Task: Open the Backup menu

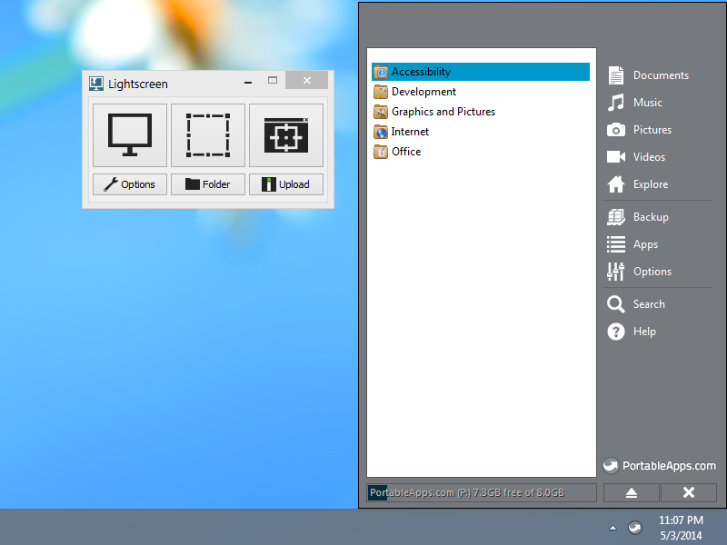Action: coord(650,217)
